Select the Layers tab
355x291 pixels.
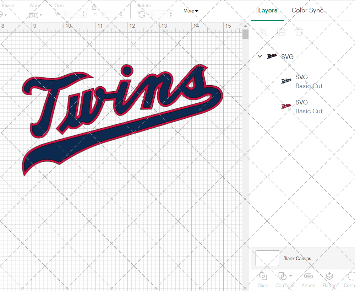tap(268, 10)
